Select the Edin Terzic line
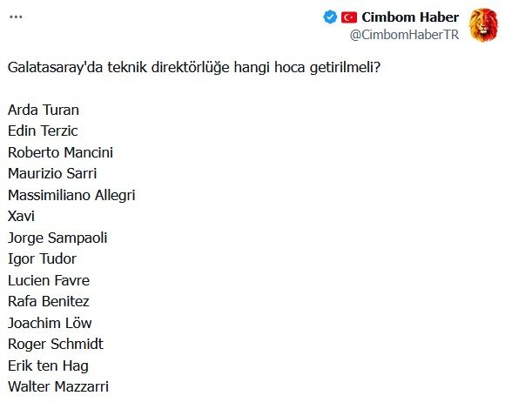 [x=43, y=131]
